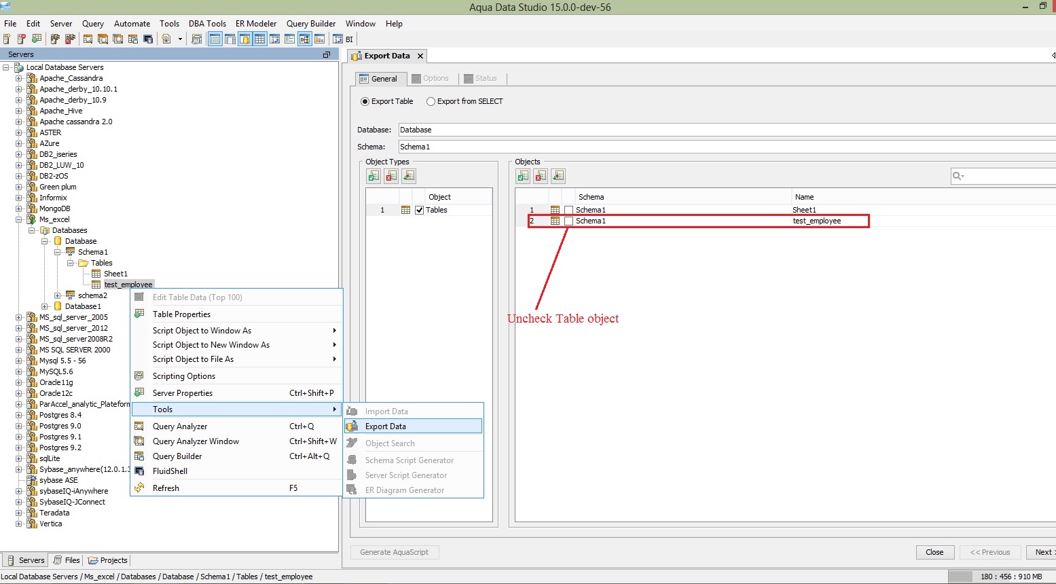1056x584 pixels.
Task: Click the toolbar server icon with red minus badge
Action: (22, 39)
